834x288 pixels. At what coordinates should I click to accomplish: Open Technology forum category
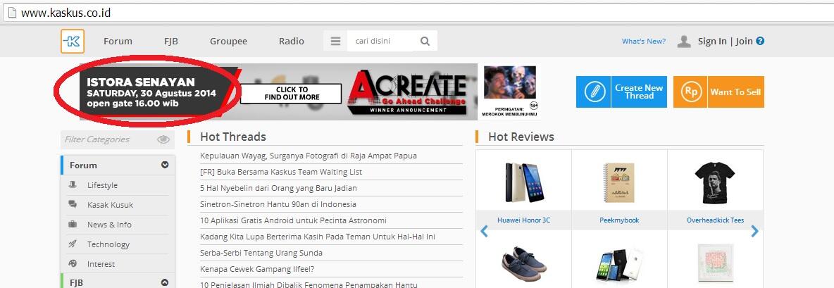tap(108, 244)
